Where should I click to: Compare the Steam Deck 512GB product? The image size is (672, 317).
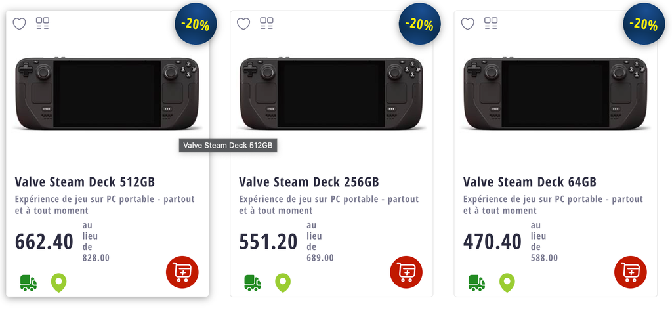point(43,23)
